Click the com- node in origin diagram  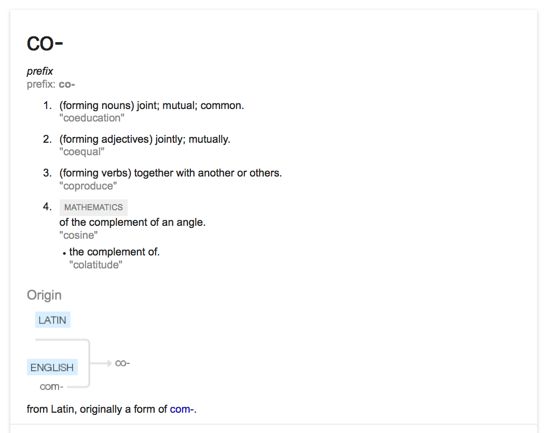pyautogui.click(x=51, y=386)
